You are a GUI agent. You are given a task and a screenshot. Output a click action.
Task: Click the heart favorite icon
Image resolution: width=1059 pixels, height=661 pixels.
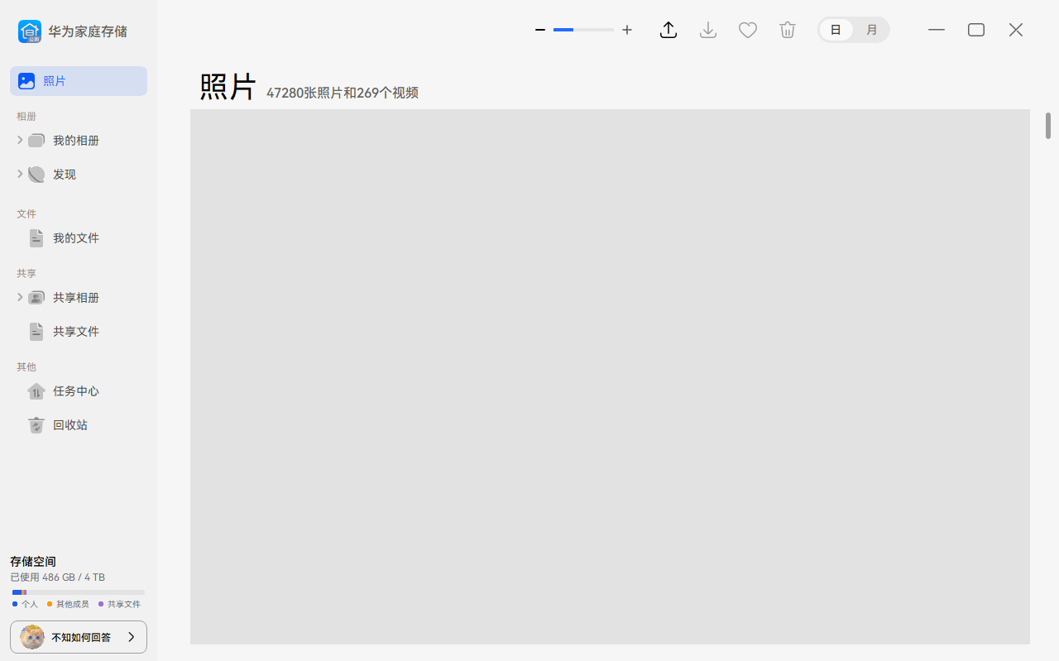coord(748,31)
